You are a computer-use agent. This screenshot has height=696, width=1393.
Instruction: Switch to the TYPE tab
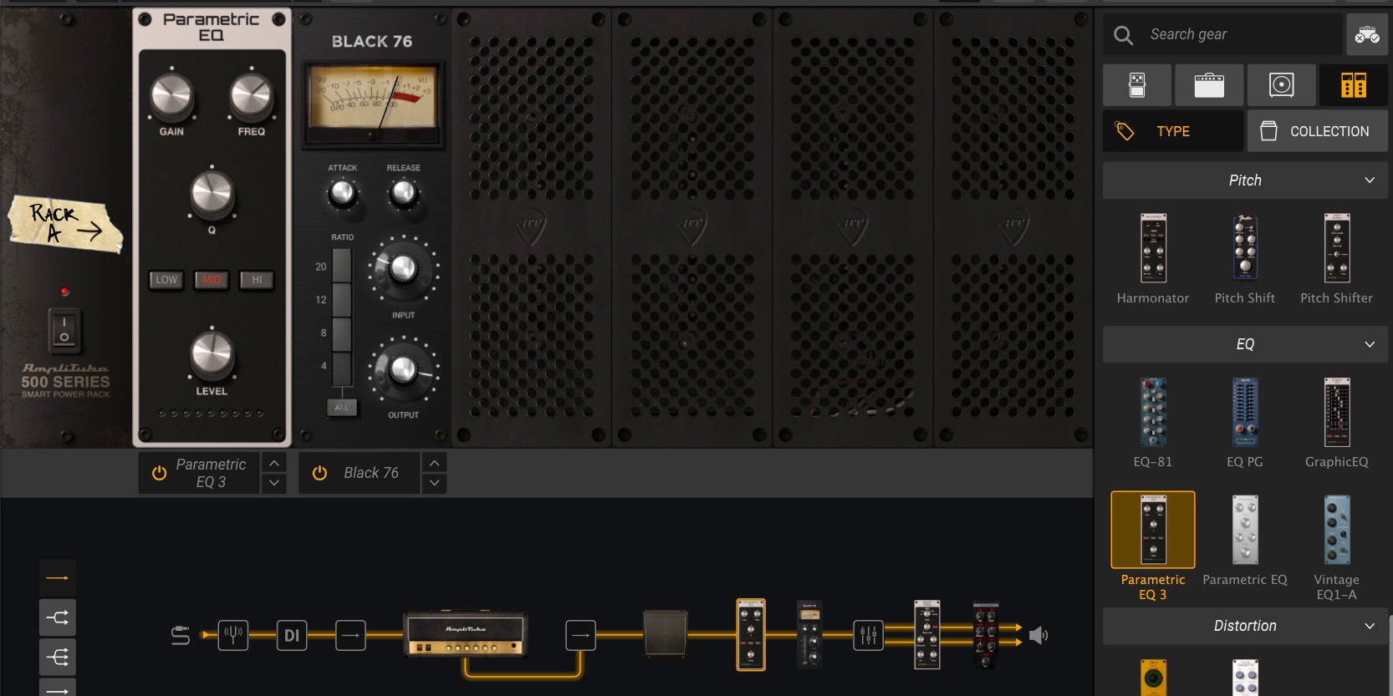[1172, 131]
